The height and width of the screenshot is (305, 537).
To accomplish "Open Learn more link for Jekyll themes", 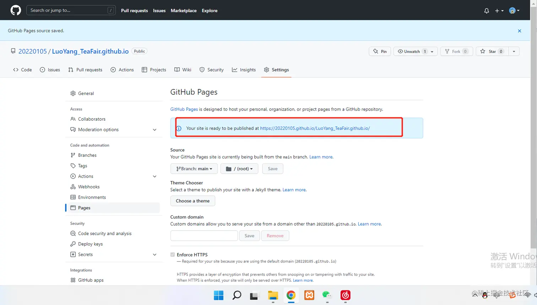I will 294,190.
